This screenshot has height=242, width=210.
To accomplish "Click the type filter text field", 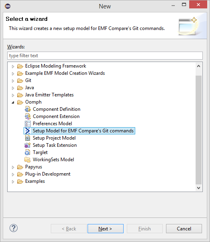I will coord(105,56).
